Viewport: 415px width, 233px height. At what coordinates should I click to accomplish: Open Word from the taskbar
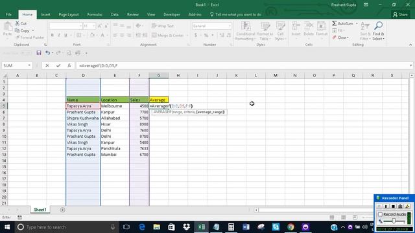tap(246, 227)
